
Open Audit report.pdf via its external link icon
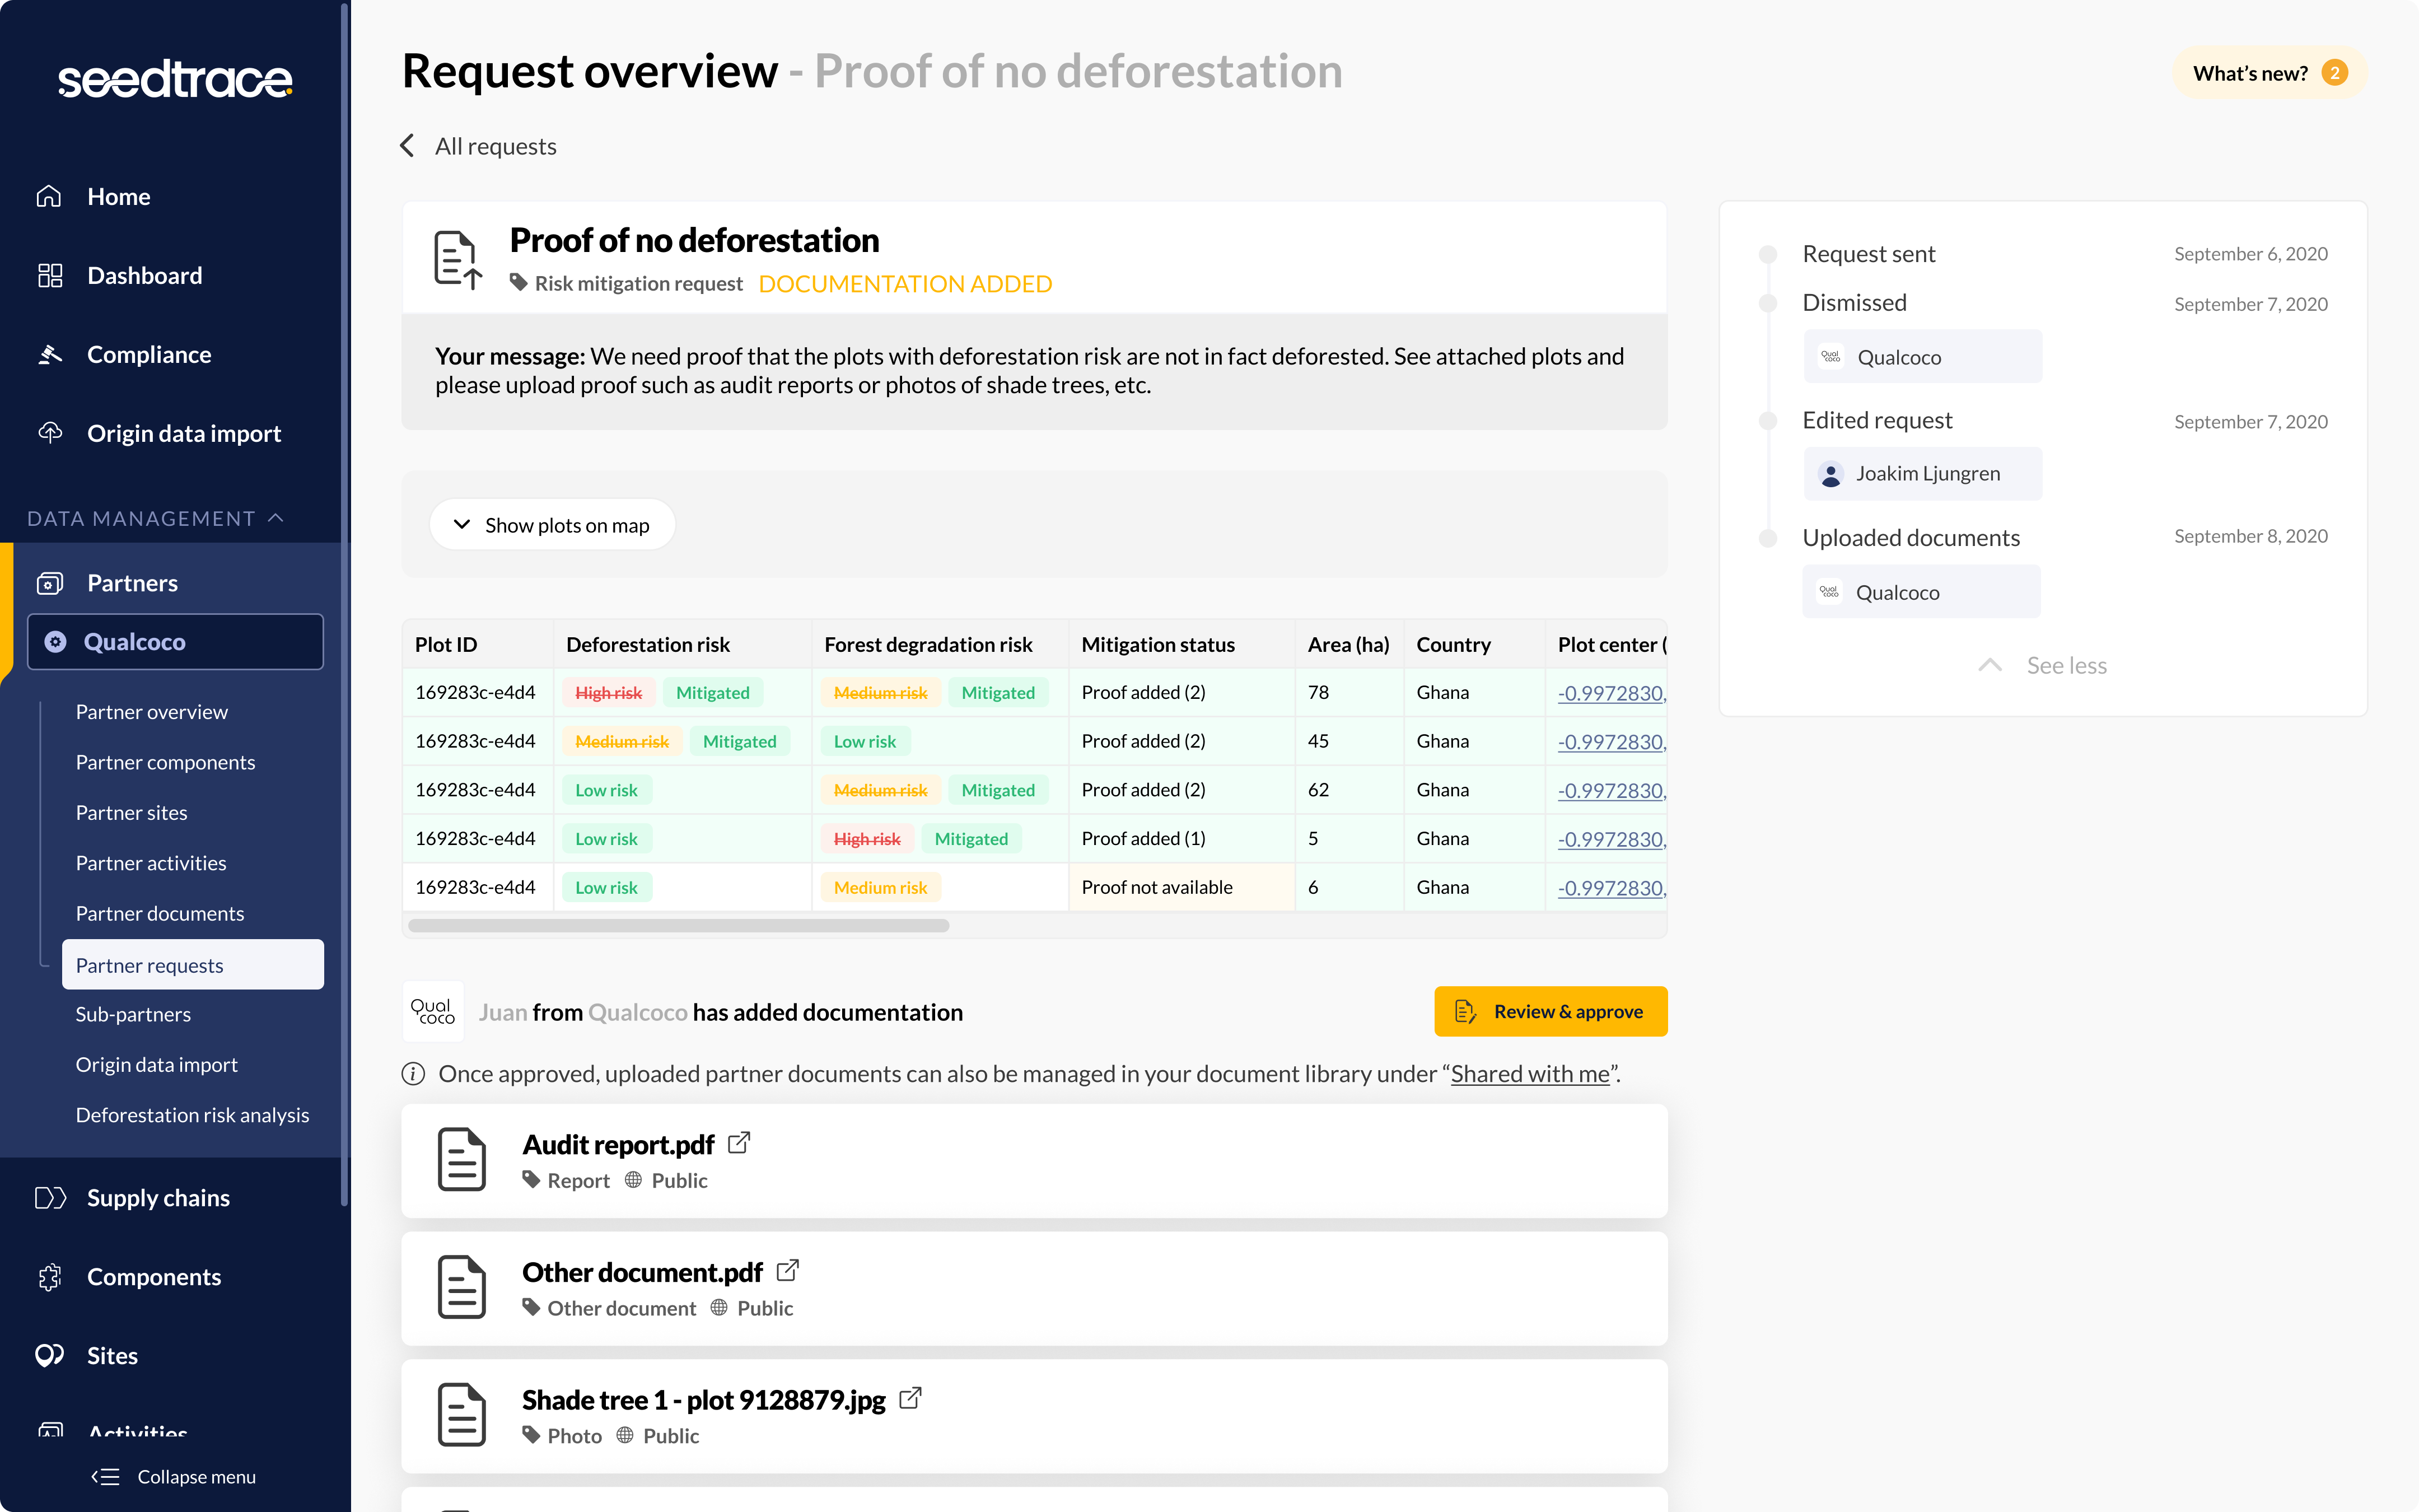coord(740,1142)
